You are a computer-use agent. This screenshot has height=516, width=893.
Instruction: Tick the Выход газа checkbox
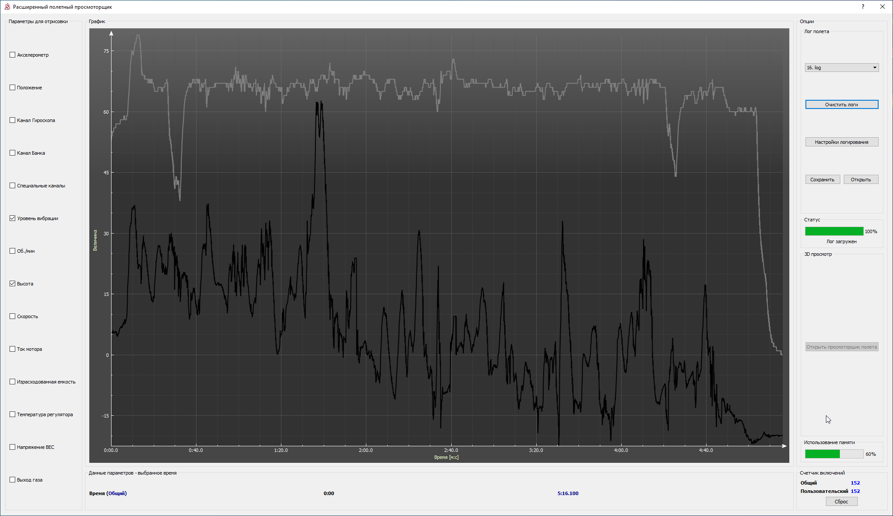[13, 480]
